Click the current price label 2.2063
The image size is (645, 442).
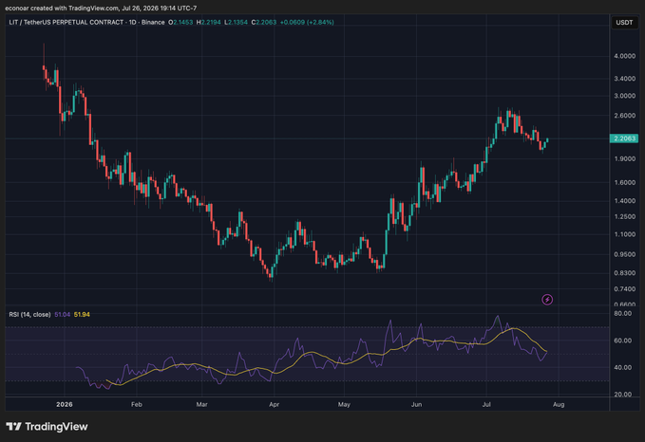(x=623, y=138)
